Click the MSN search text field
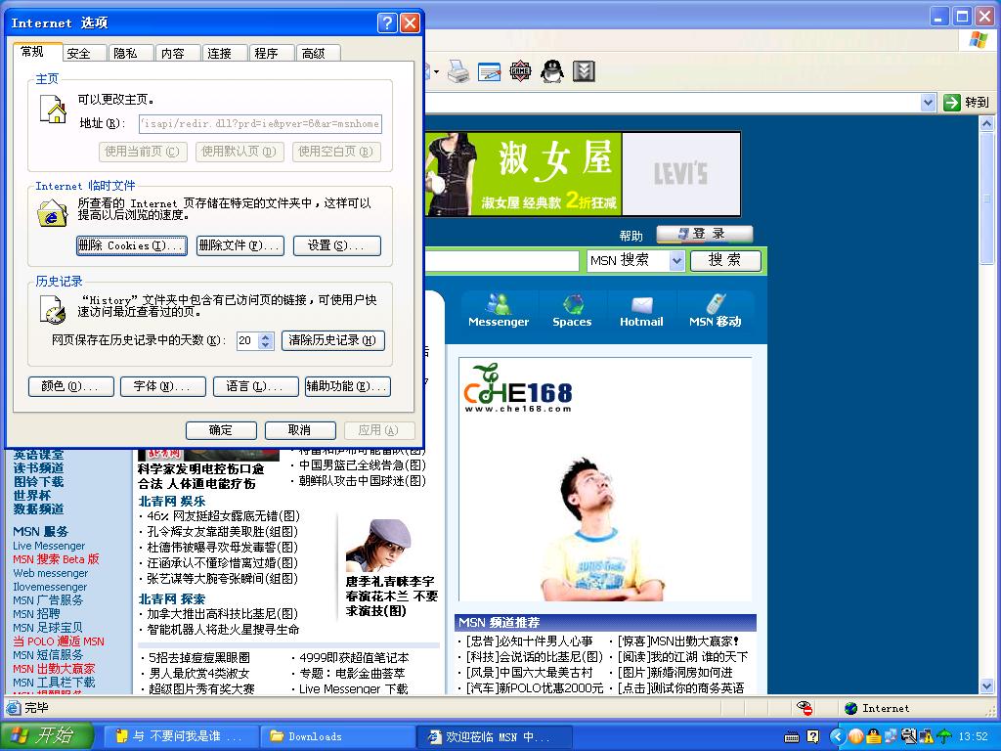 point(501,260)
